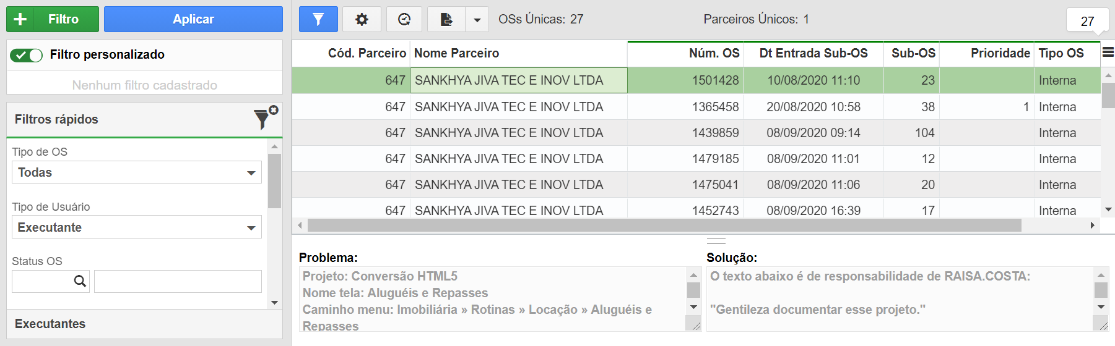Click the splitter handle above the Solução panel
This screenshot has height=346, width=1115.
click(x=716, y=241)
